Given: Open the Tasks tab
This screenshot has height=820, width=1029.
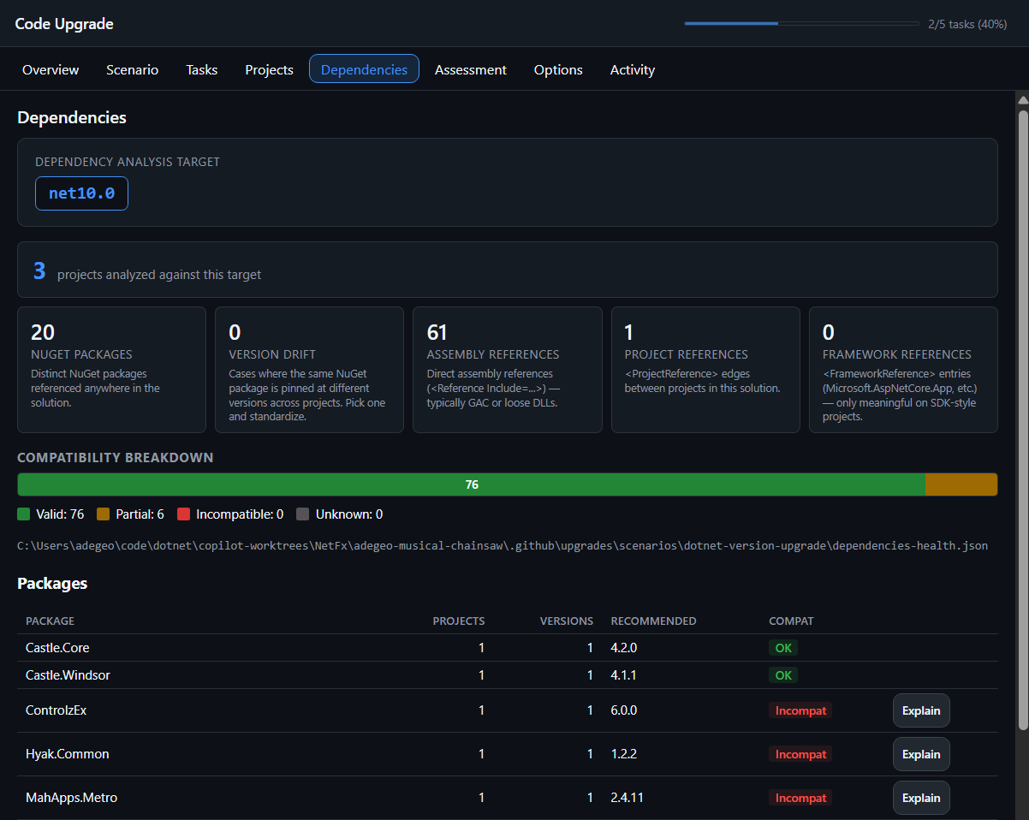Looking at the screenshot, I should [202, 70].
